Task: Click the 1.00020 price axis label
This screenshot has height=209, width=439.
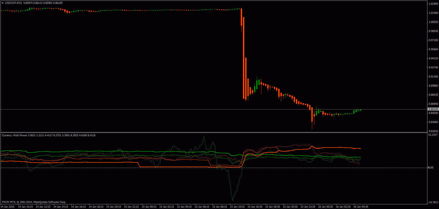Action: [433, 22]
